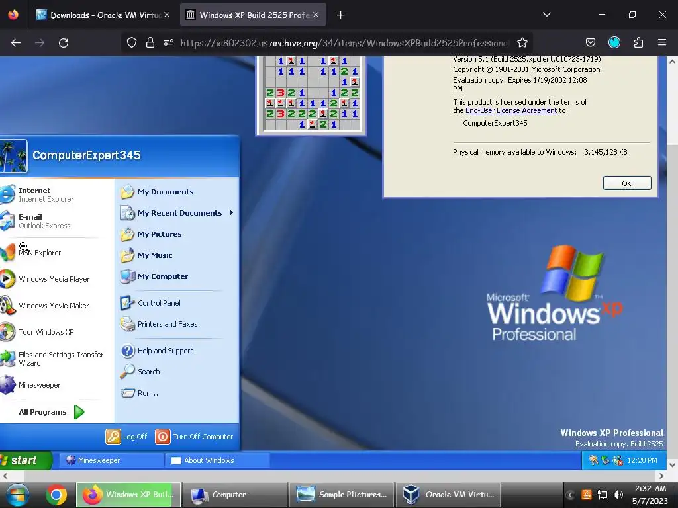Open the site permissions icon in the address bar
The width and height of the screenshot is (678, 508).
click(169, 43)
